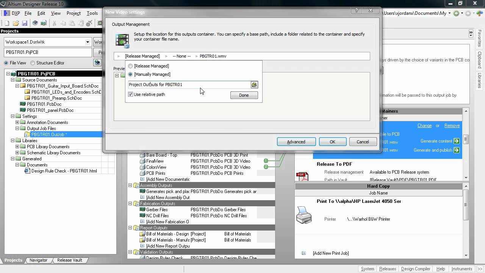Select the File View radio button
485x273 pixels.
tap(6, 63)
